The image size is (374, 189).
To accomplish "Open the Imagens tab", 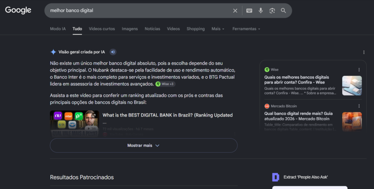I will [130, 29].
